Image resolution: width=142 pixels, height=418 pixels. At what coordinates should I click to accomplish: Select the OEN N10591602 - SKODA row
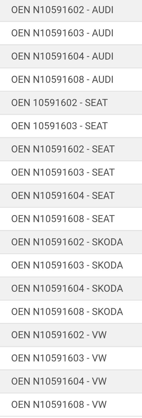pyautogui.click(x=71, y=242)
